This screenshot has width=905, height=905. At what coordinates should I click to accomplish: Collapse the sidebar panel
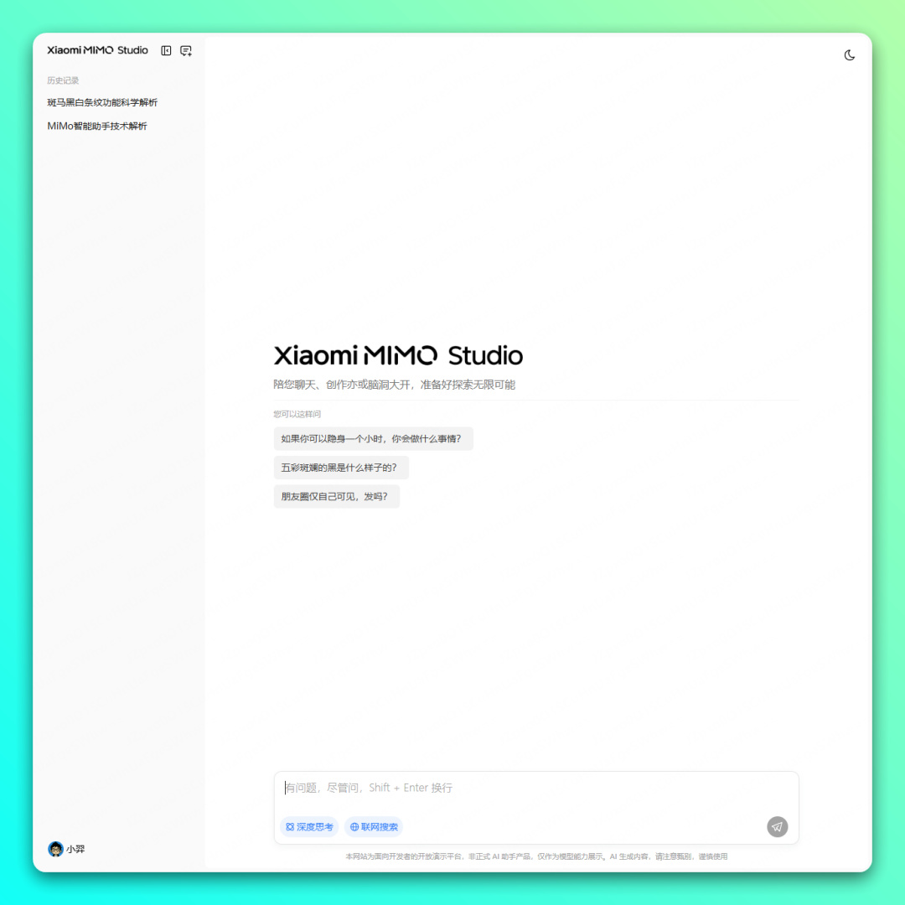166,50
